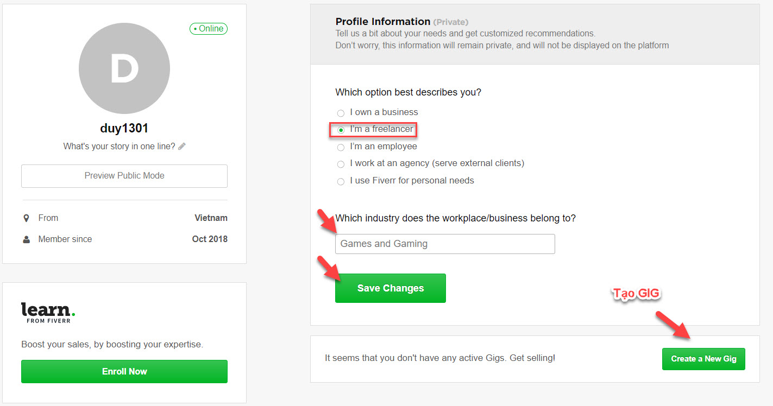The width and height of the screenshot is (773, 406).
Task: Open Preview Public Mode
Action: (124, 176)
